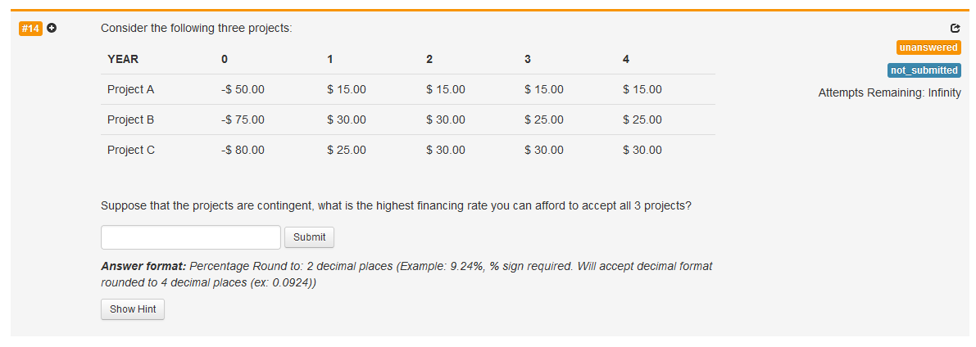Click the Project A row label
This screenshot has height=347, width=976.
click(x=130, y=89)
